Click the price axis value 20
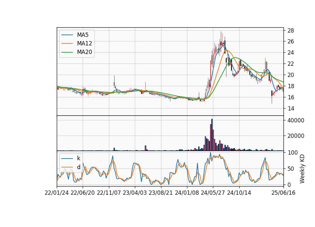 [x=291, y=75]
